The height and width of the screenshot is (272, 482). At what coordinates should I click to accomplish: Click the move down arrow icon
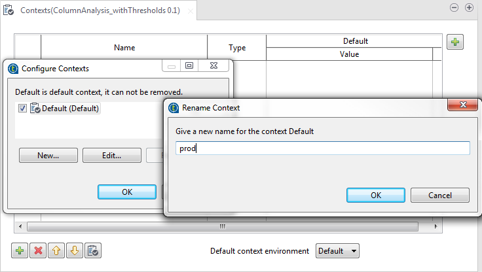pos(75,251)
